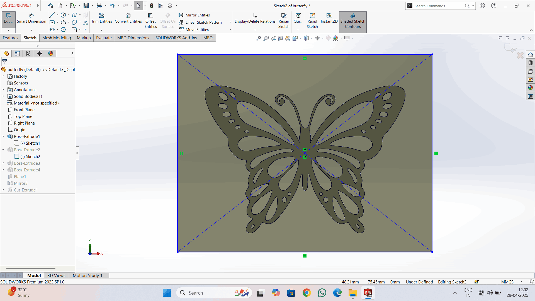The image size is (535, 301).
Task: Open the DisplayManager tab icon
Action: (51, 54)
